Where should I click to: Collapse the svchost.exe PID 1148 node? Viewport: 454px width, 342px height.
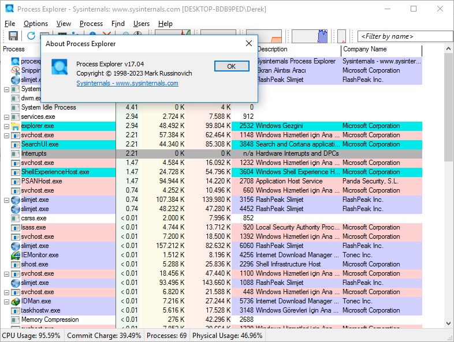(x=6, y=136)
